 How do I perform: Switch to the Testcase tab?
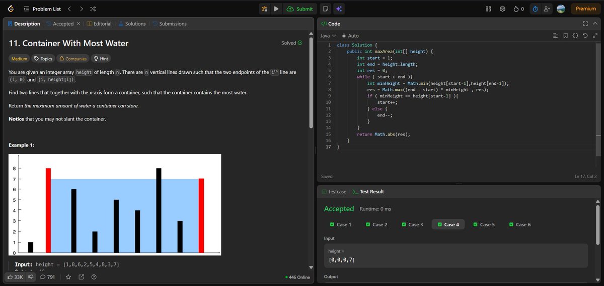point(334,192)
